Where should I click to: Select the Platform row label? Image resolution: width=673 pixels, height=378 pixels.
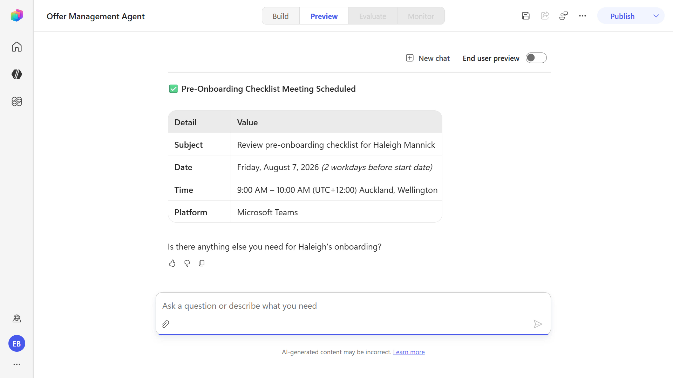[x=199, y=212]
